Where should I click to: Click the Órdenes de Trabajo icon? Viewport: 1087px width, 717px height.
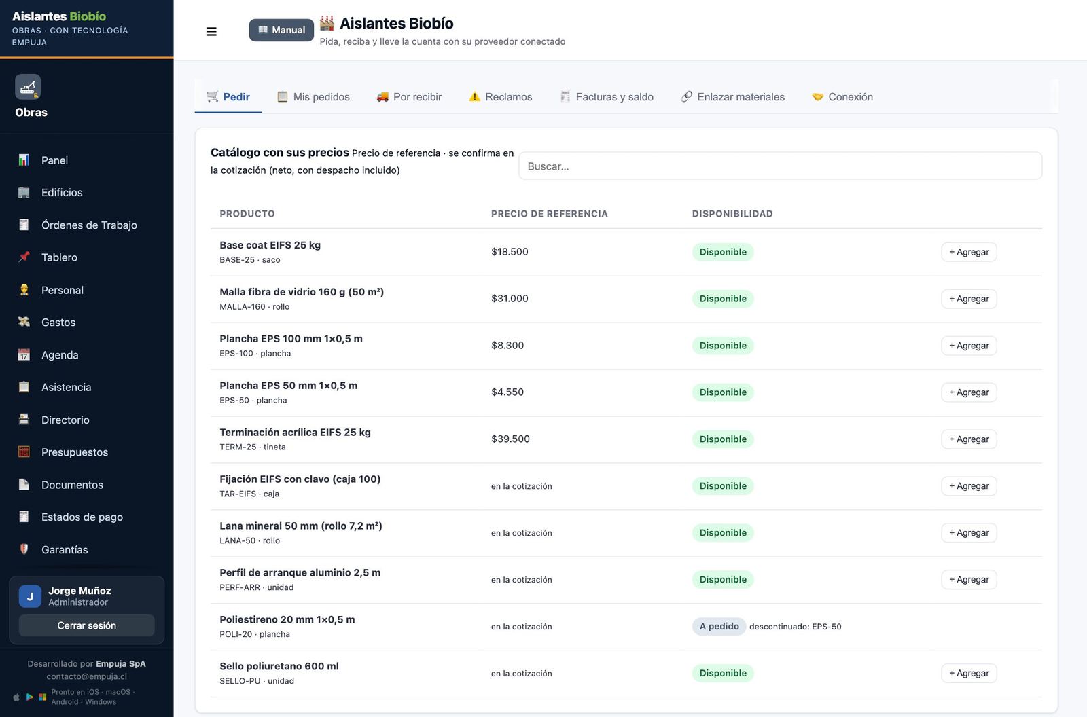(x=24, y=225)
